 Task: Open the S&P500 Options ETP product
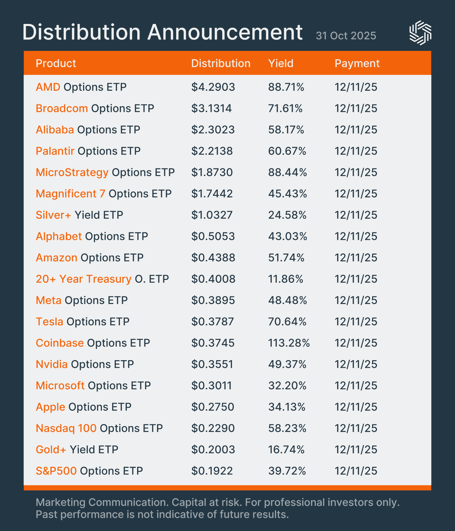[89, 471]
